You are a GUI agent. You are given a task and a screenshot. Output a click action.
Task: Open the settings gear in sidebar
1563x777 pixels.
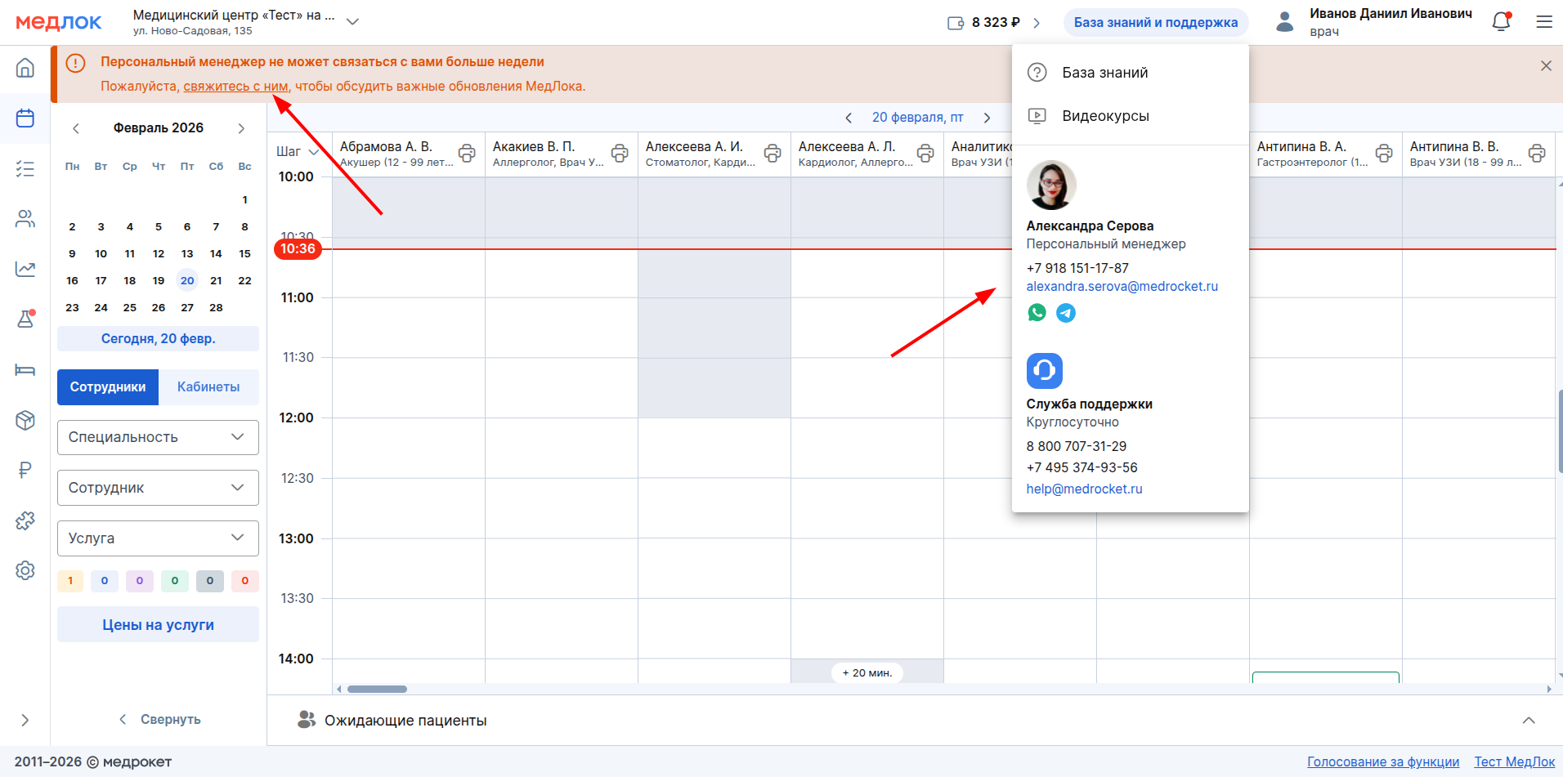(x=25, y=570)
